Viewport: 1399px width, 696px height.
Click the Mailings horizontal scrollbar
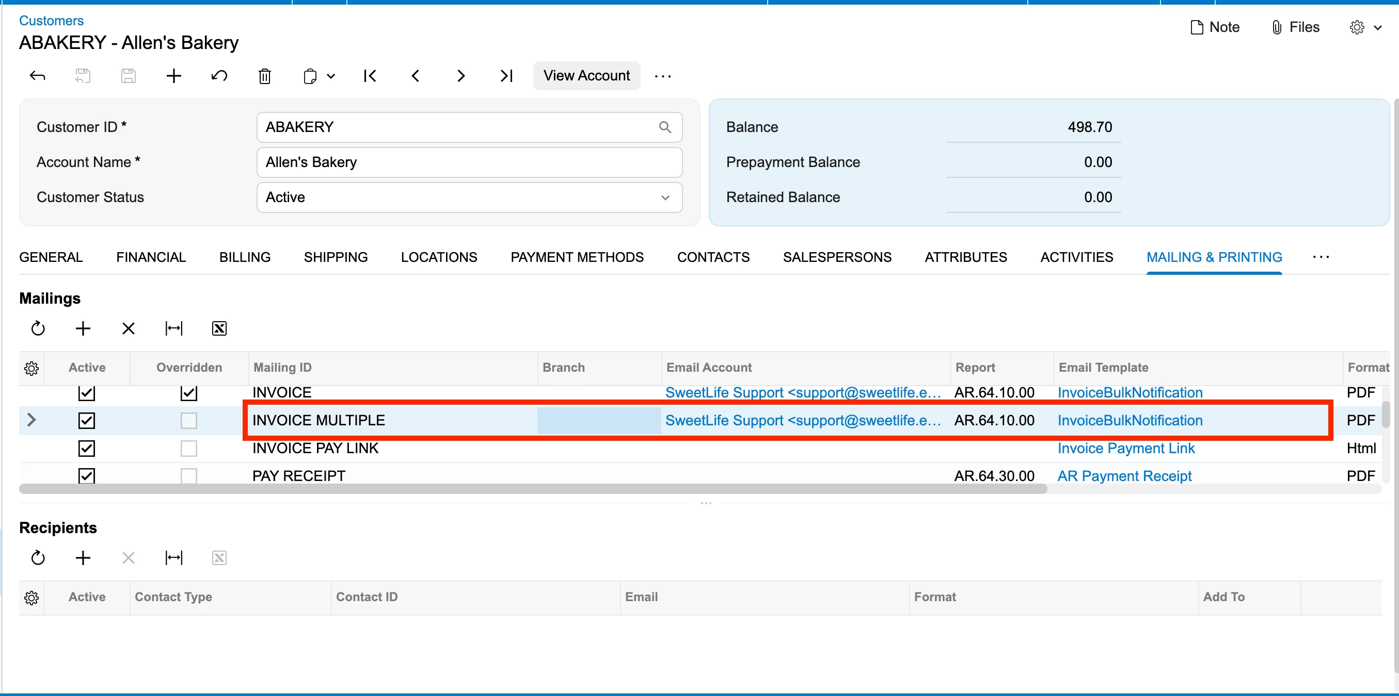tap(532, 489)
